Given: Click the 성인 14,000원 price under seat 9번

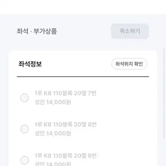Looking at the screenshot, I should [53, 164].
